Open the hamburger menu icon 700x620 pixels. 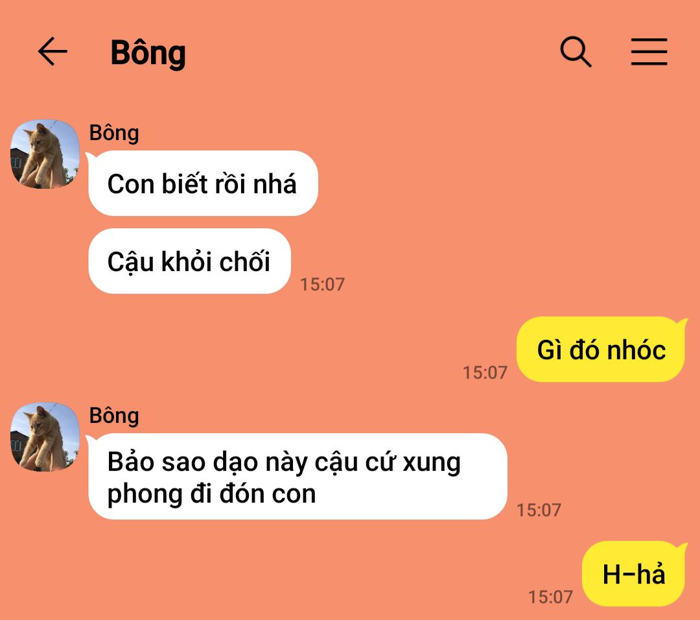pos(649,52)
